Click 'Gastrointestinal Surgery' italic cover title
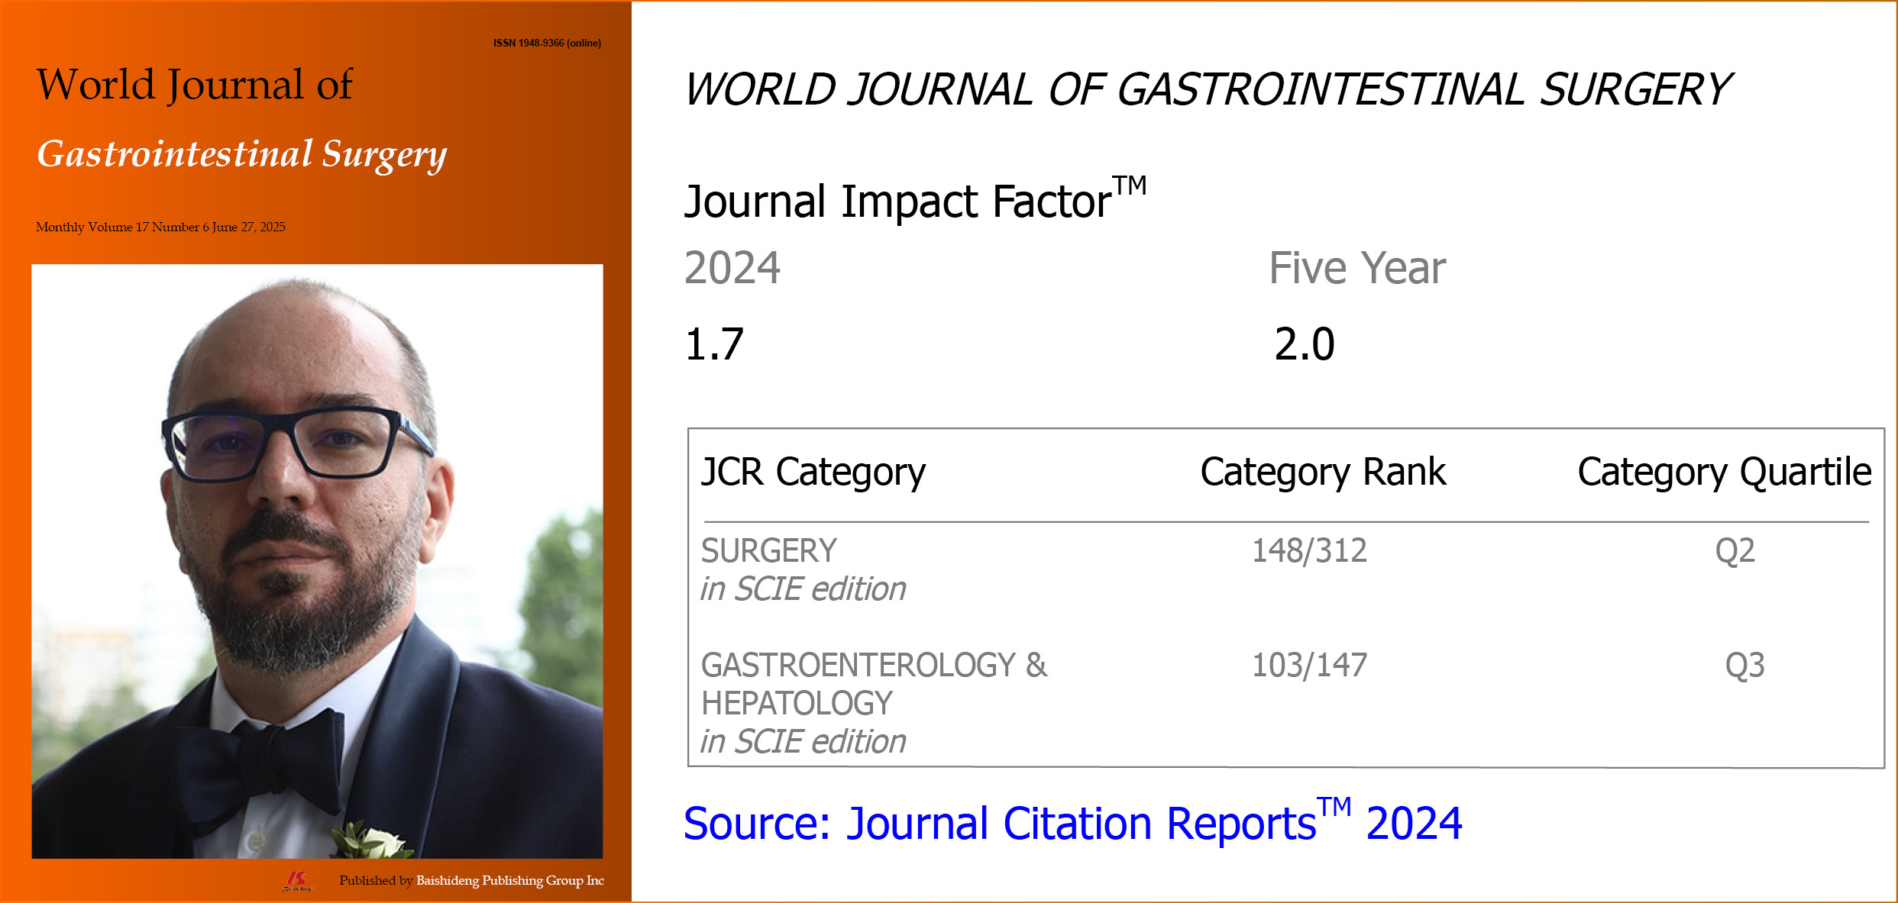 [x=241, y=155]
